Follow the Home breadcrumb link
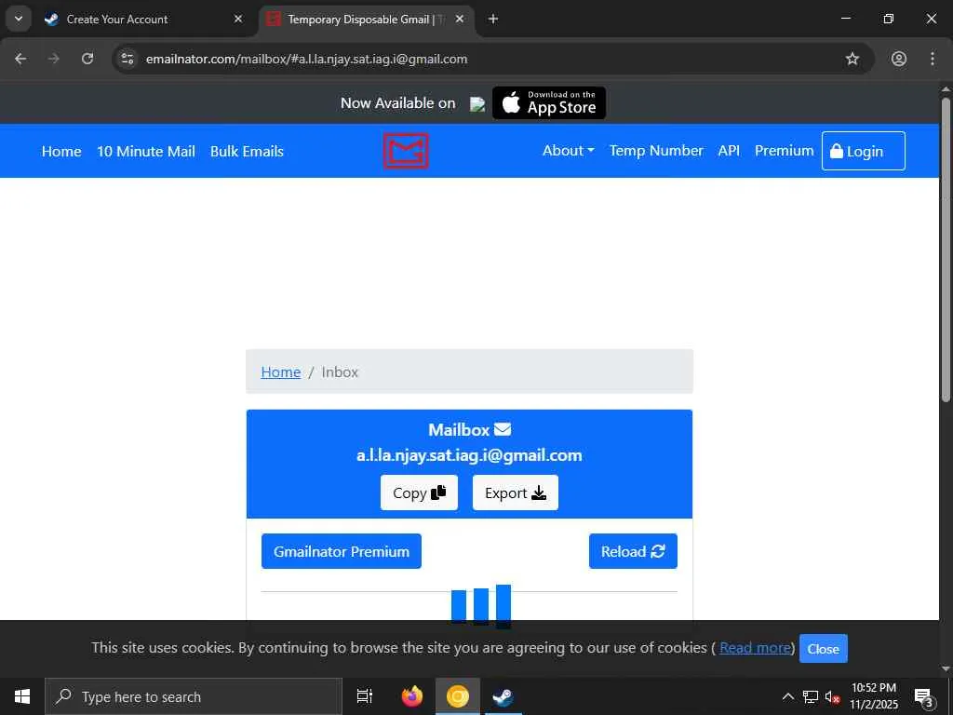The height and width of the screenshot is (715, 953). click(x=281, y=372)
